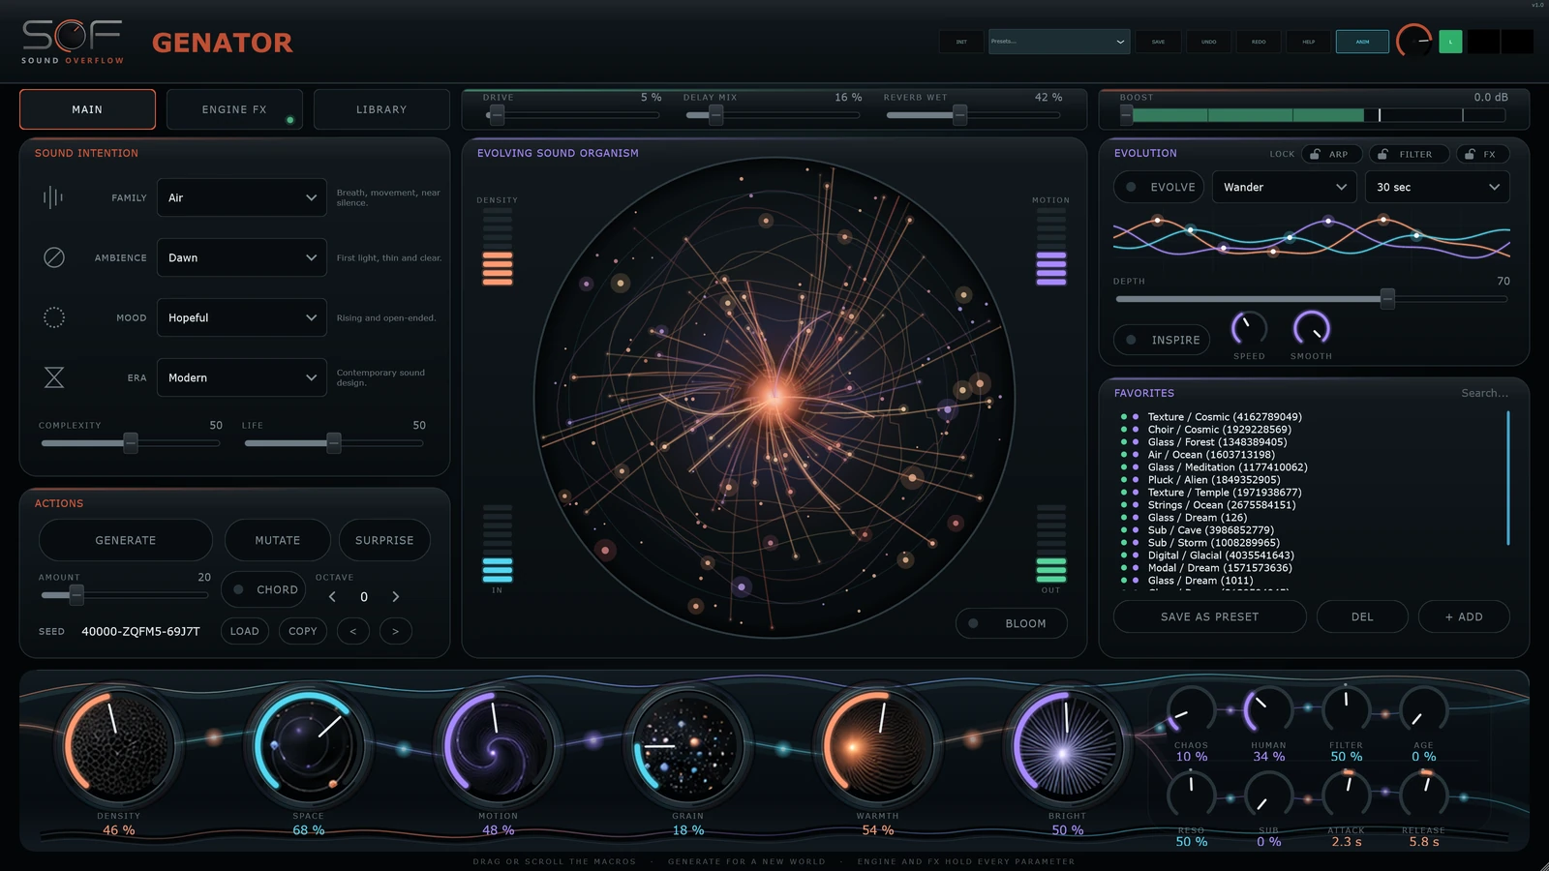Click the MUTATE button
Viewport: 1549px width, 871px height.
pyautogui.click(x=278, y=540)
